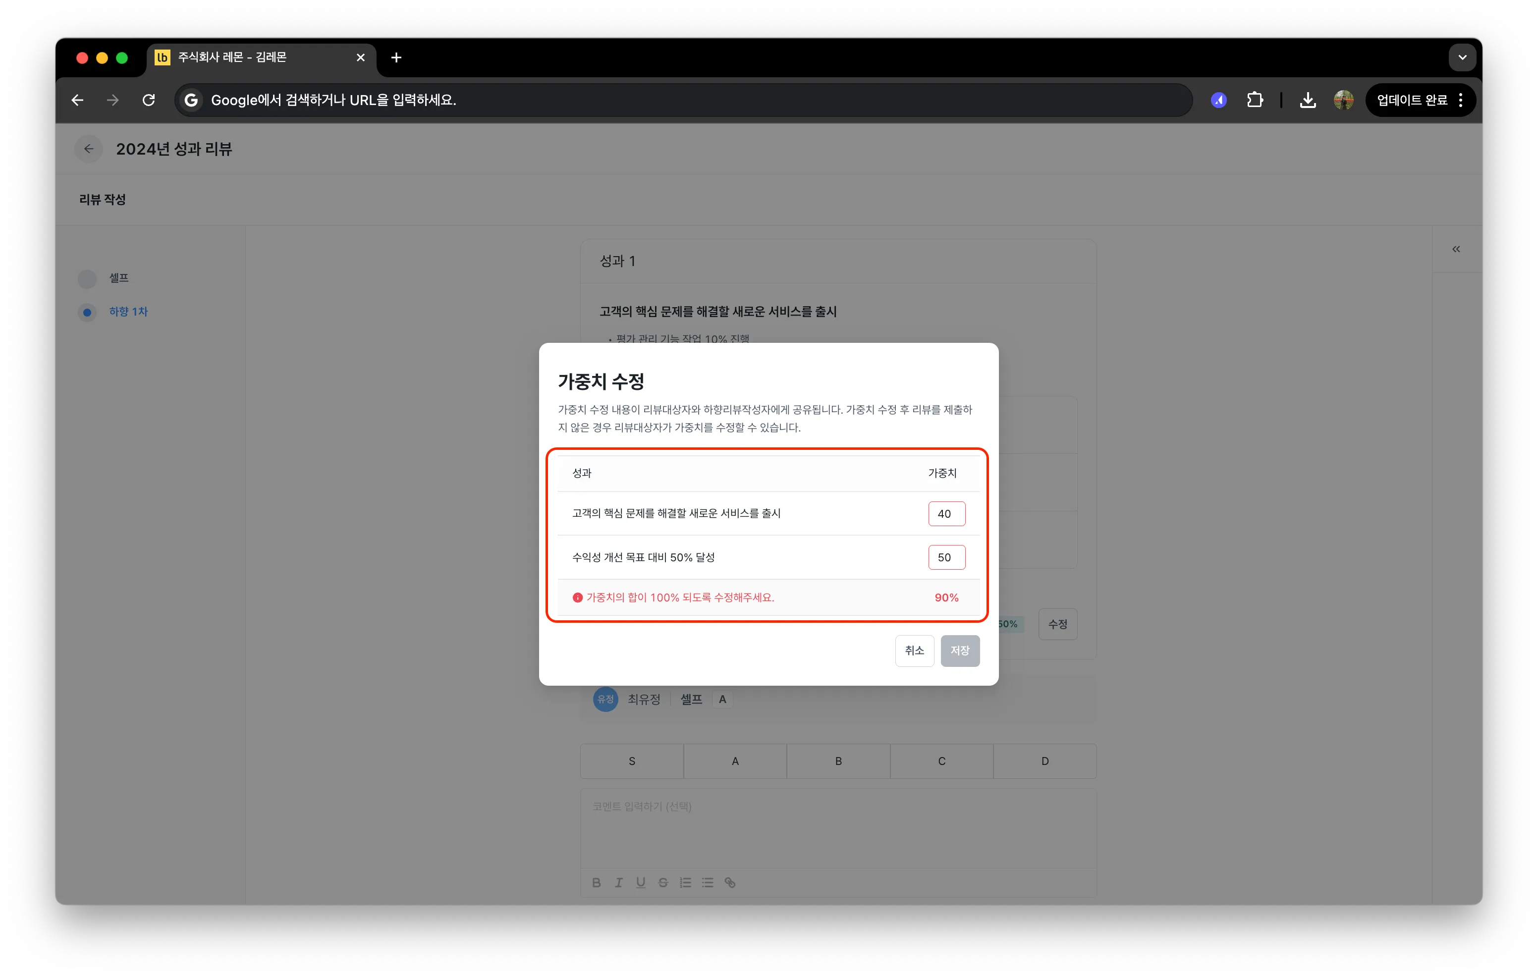Click the 업데이트 완료 button
Viewport: 1538px width, 978px height.
[1421, 100]
